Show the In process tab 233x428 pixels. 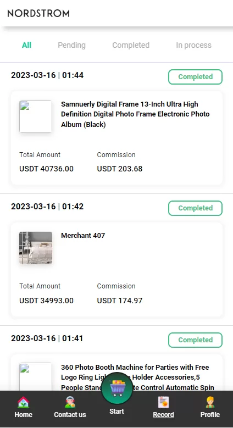coord(193,45)
